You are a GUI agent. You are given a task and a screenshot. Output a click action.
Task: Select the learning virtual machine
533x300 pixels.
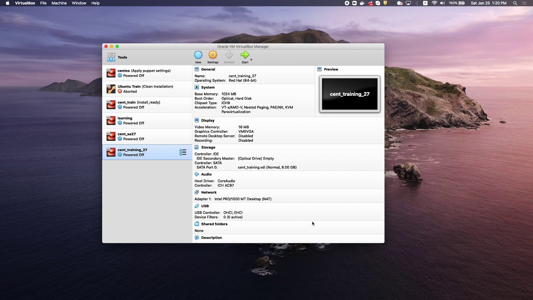(147, 120)
